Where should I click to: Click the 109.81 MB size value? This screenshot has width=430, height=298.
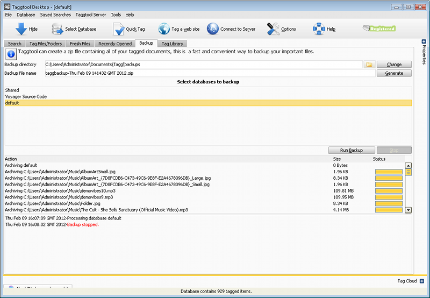343,191
